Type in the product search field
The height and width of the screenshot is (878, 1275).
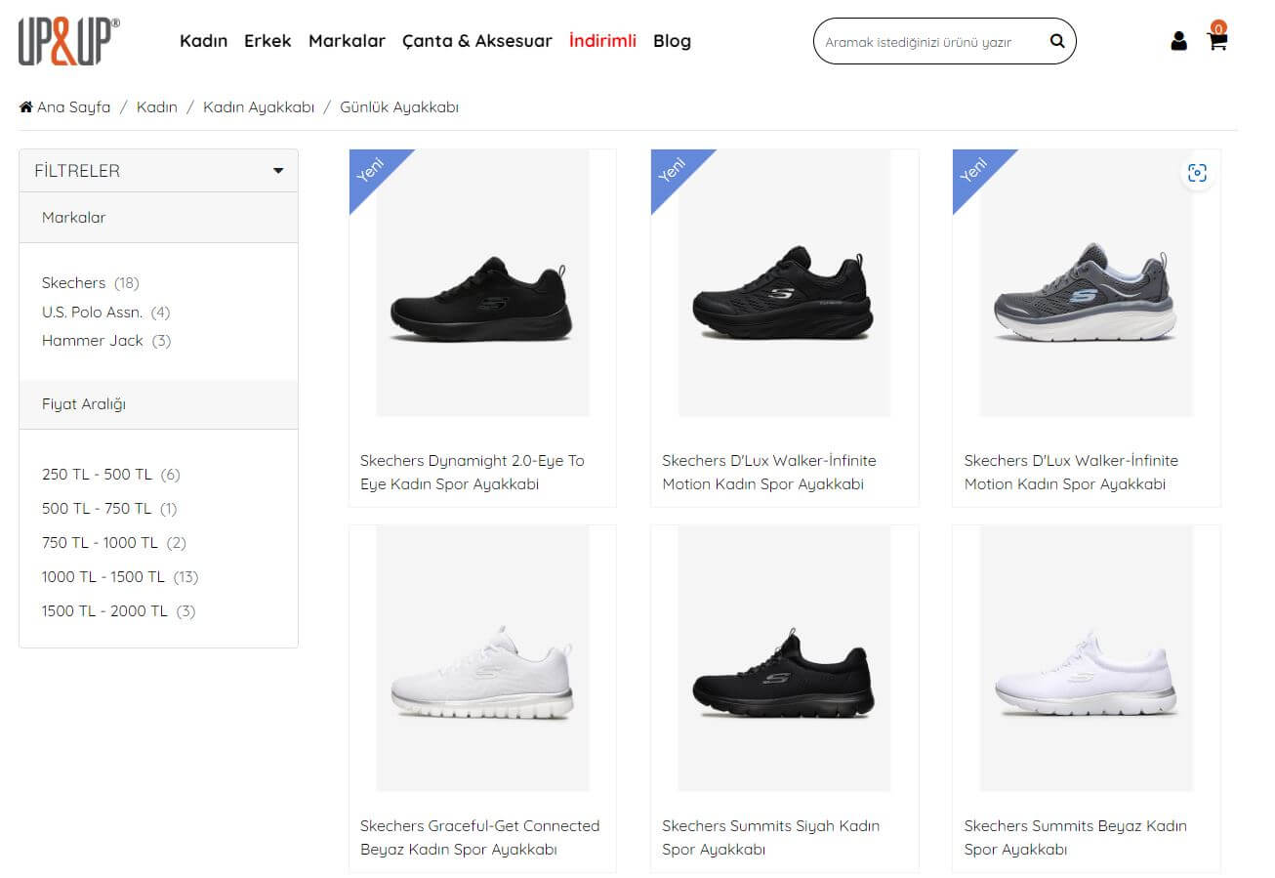point(927,42)
